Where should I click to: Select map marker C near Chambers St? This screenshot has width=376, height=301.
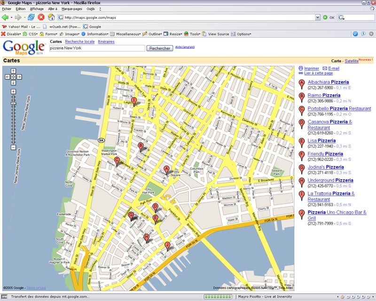coord(117,161)
